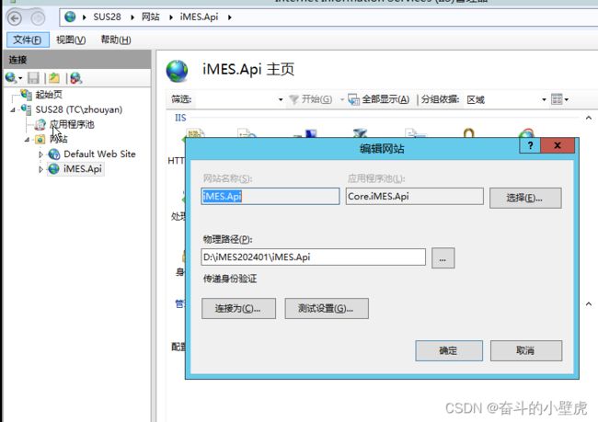Viewport: 598px width, 422px height.
Task: Select 起始页 in the connections tree
Action: coord(49,95)
